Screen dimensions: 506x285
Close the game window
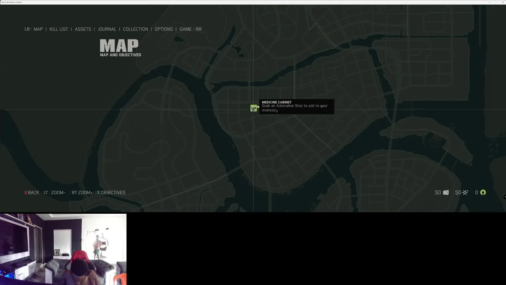coord(502,2)
